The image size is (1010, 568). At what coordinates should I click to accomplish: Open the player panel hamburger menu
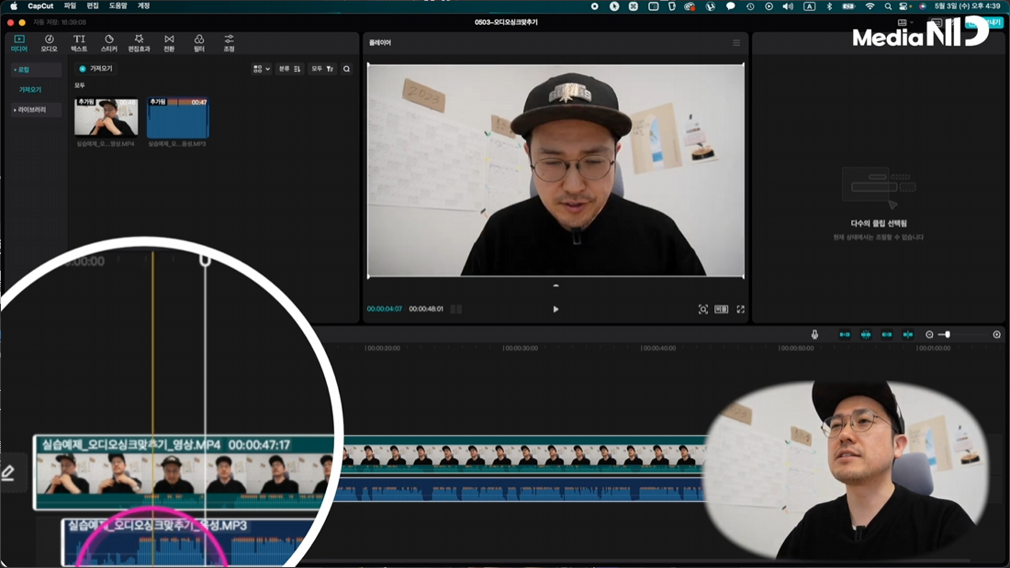(x=736, y=43)
